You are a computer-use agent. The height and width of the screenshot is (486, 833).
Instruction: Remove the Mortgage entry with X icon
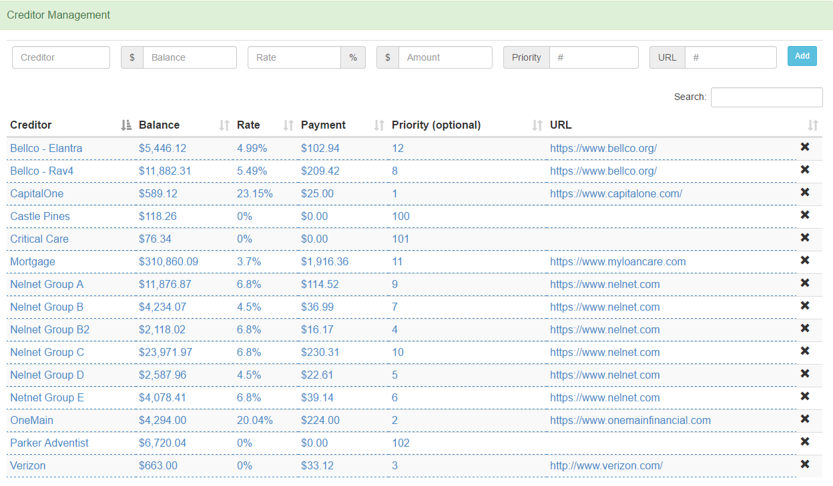(804, 261)
